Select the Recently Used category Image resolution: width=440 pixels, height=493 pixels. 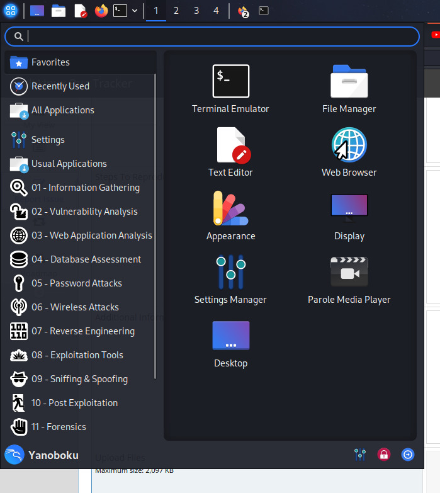coord(60,86)
